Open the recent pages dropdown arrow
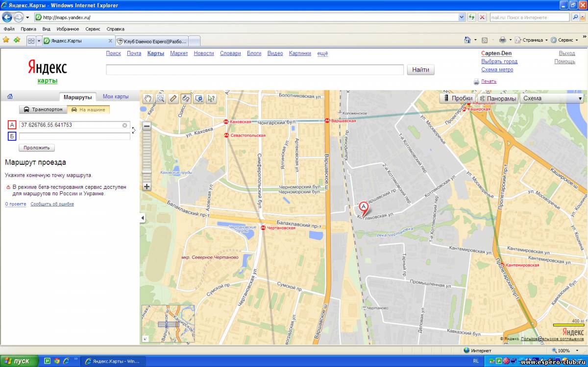588x367 pixels. 27,17
